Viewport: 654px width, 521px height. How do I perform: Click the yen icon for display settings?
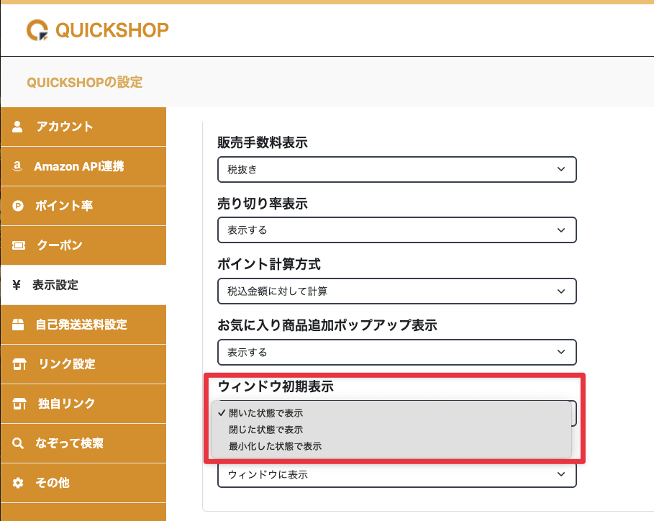(17, 285)
